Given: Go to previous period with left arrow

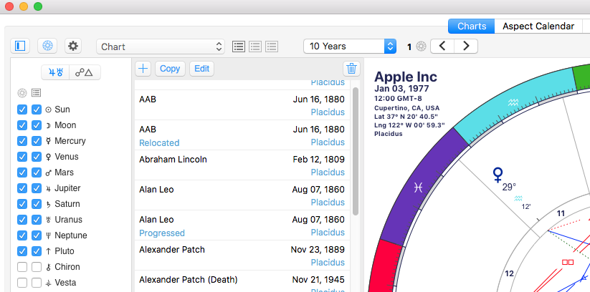Looking at the screenshot, I should coord(442,47).
